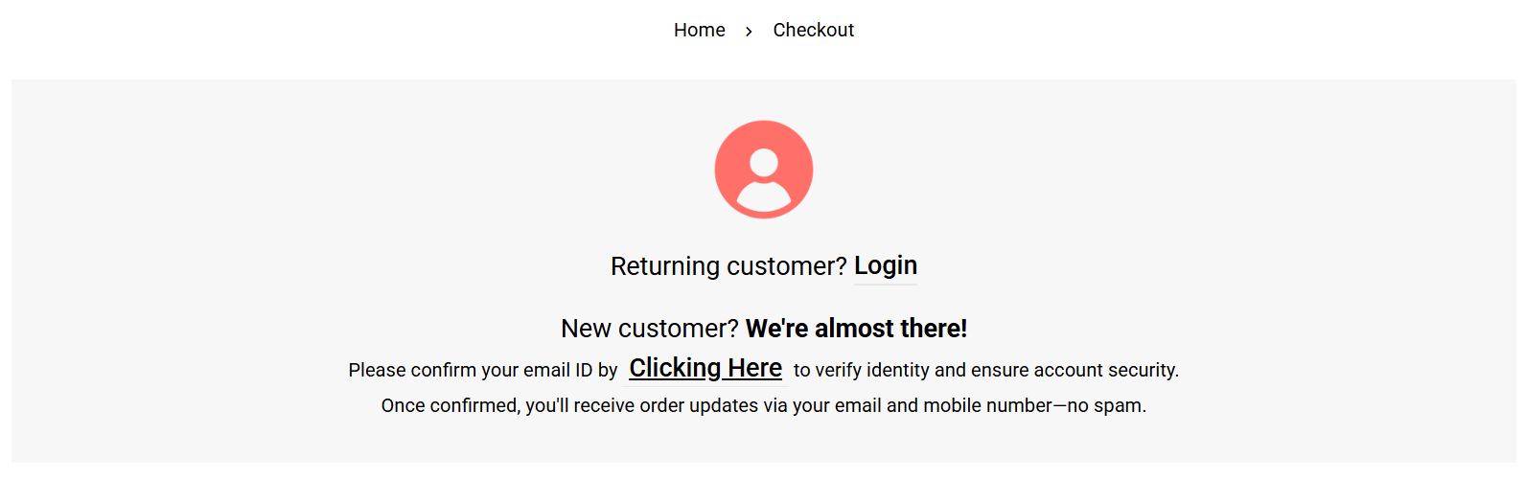The height and width of the screenshot is (480, 1525).
Task: Open the Login link for returning customers
Action: 885,265
